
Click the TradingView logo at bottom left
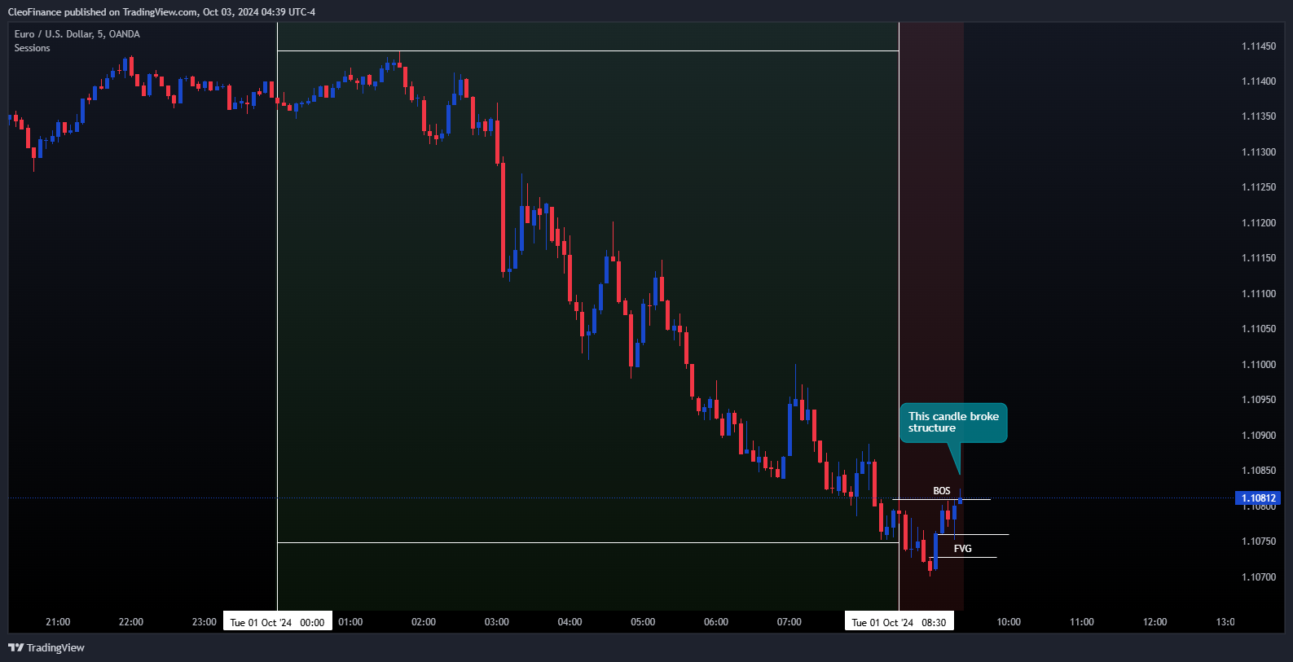(46, 647)
